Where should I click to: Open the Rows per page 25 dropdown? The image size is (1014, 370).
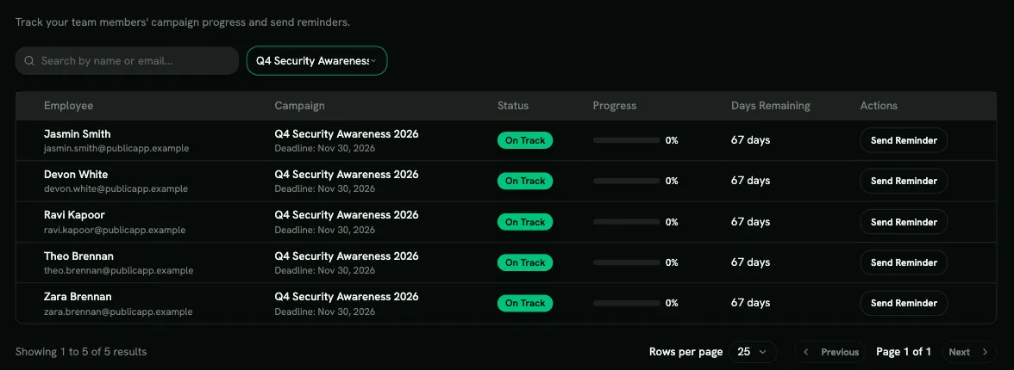click(x=753, y=352)
